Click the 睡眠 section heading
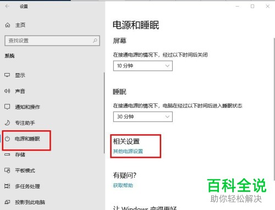275x210 pixels. [120, 92]
